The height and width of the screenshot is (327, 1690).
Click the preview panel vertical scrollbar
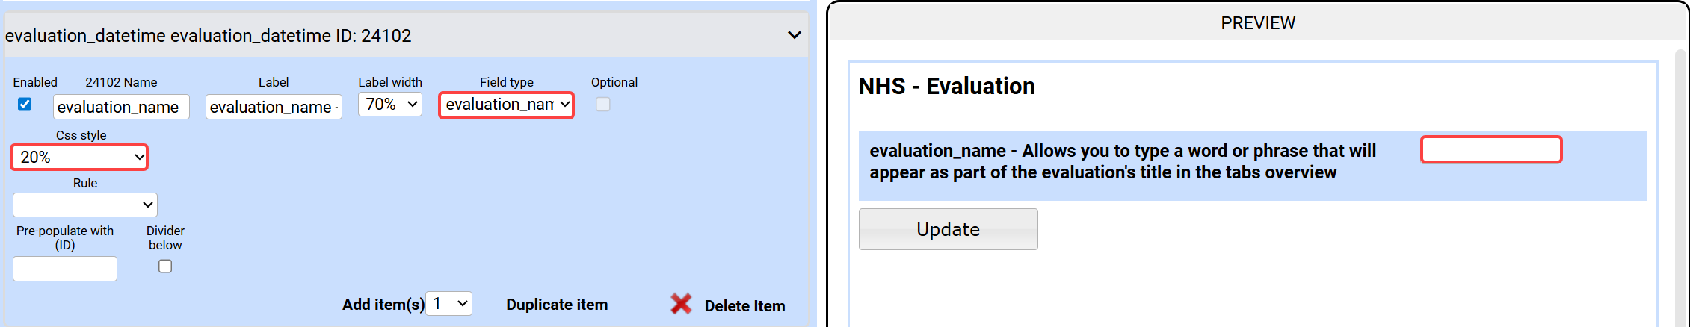pyautogui.click(x=1681, y=187)
